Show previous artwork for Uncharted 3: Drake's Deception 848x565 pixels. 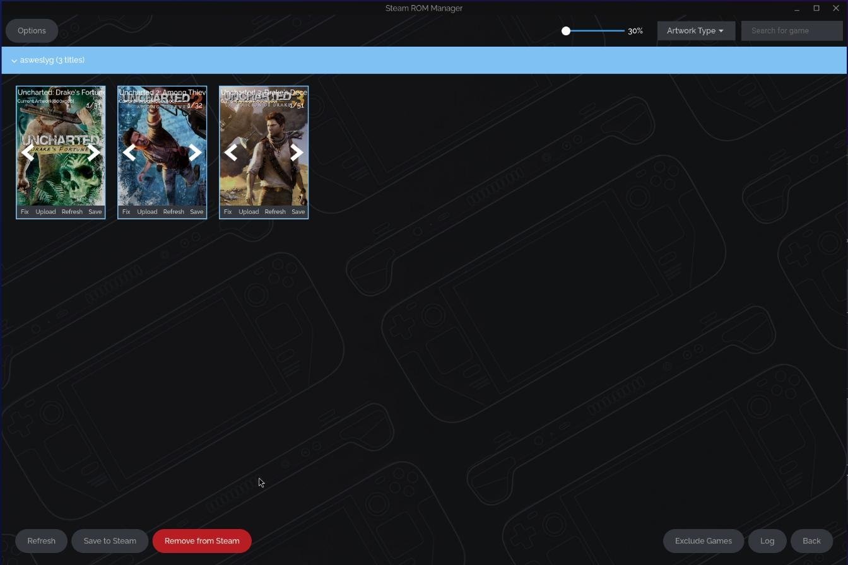231,153
